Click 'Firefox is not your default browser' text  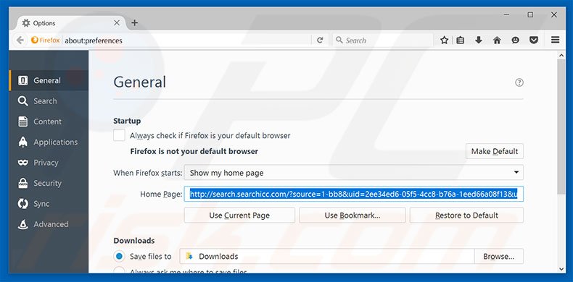point(194,151)
